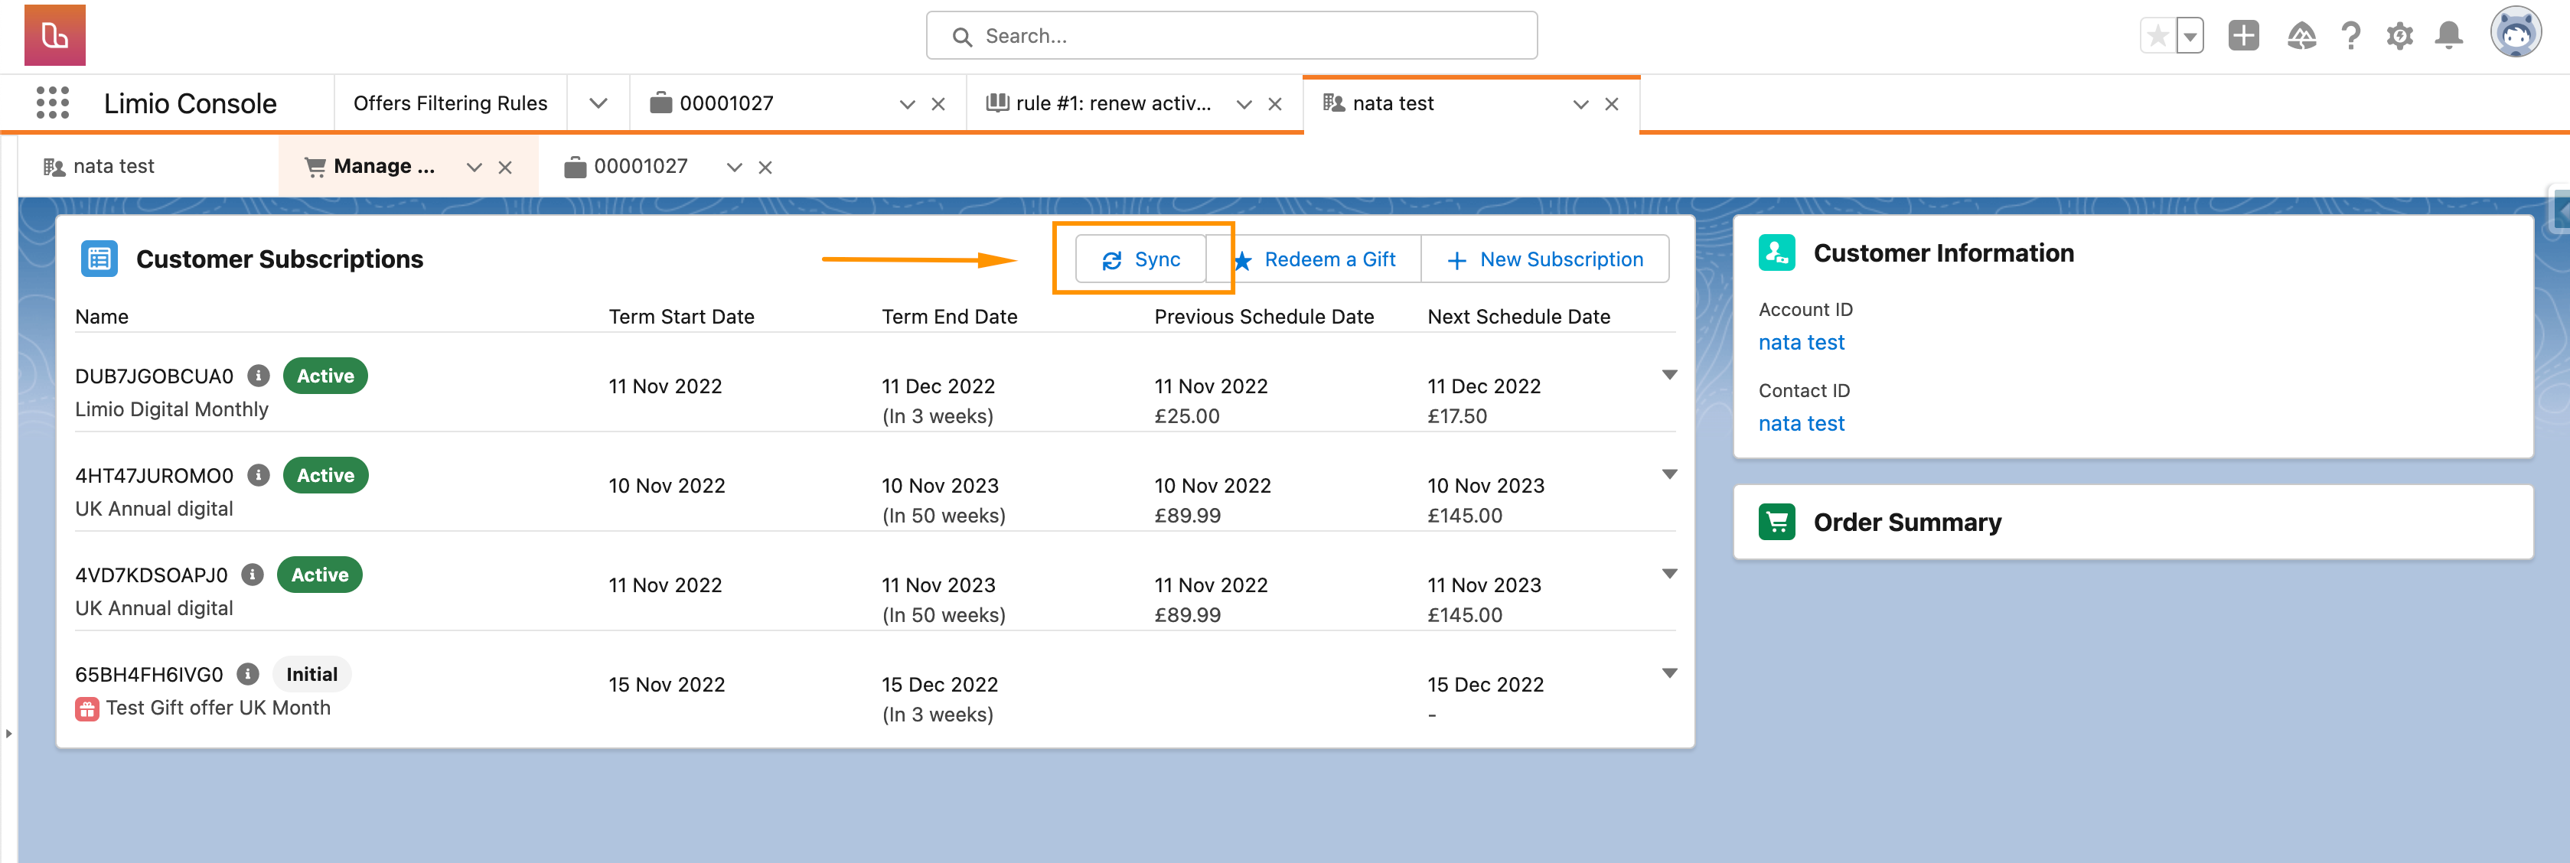2570x863 pixels.
Task: Click the Sync button
Action: 1141,259
